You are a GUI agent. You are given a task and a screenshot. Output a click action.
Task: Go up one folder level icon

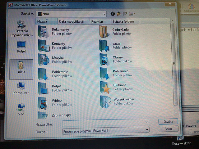[x=119, y=13]
